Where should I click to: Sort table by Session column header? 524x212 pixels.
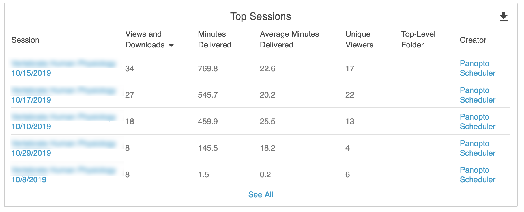[25, 40]
